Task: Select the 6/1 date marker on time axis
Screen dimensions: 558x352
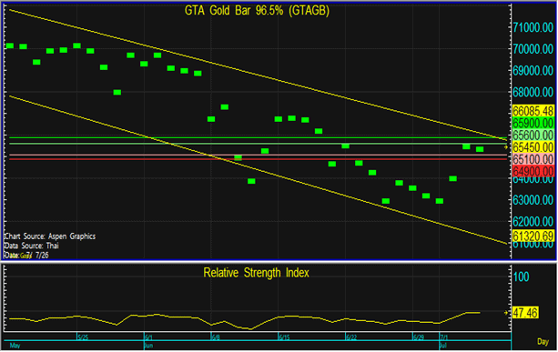Action: click(148, 337)
